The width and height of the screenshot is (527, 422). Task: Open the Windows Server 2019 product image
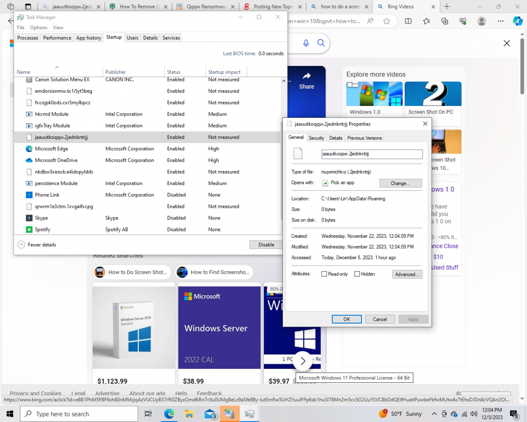point(134,327)
